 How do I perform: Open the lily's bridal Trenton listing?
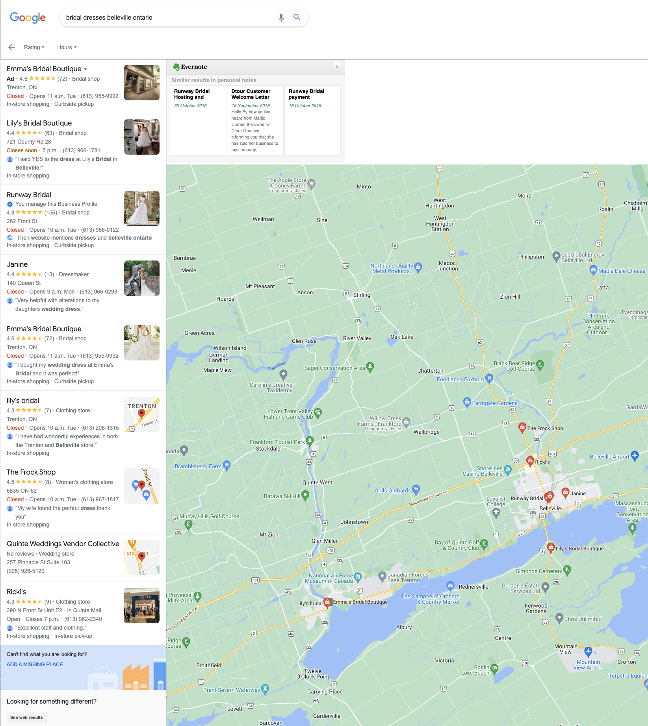coord(23,401)
